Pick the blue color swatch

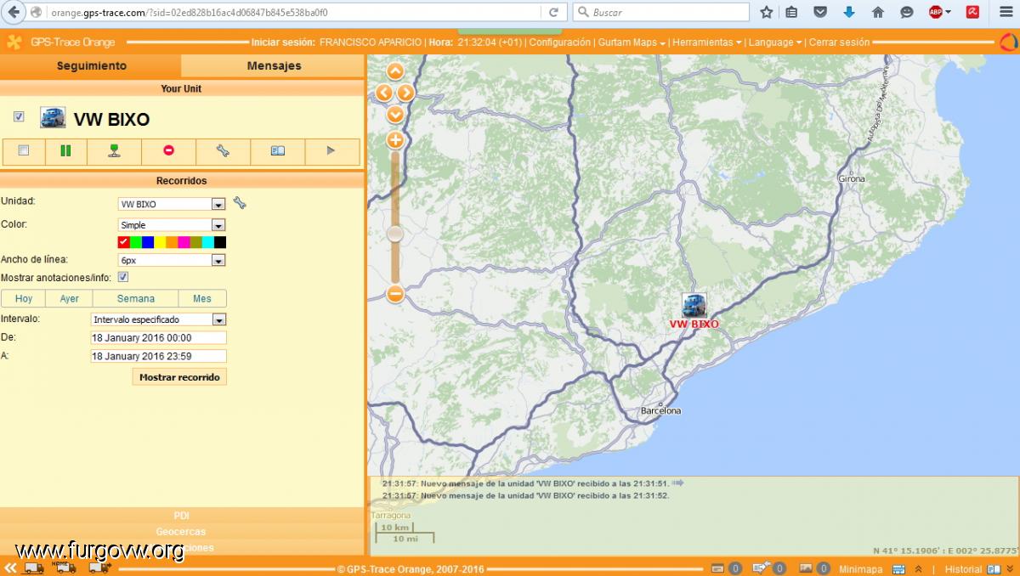pos(147,242)
